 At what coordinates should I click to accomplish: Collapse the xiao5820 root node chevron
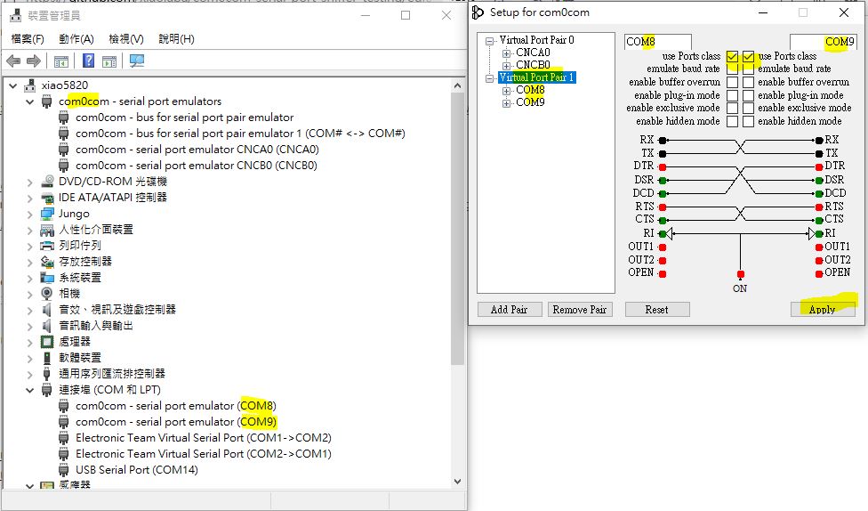pyautogui.click(x=12, y=85)
